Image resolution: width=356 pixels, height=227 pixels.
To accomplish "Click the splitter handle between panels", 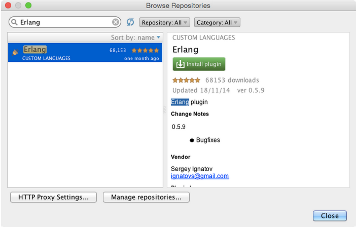I will coord(165,110).
